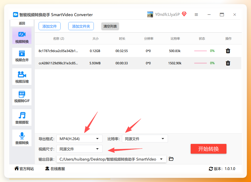This screenshot has width=251, height=182.
Task: Expand the 比特率 bitrate dropdown
Action: (x=145, y=139)
